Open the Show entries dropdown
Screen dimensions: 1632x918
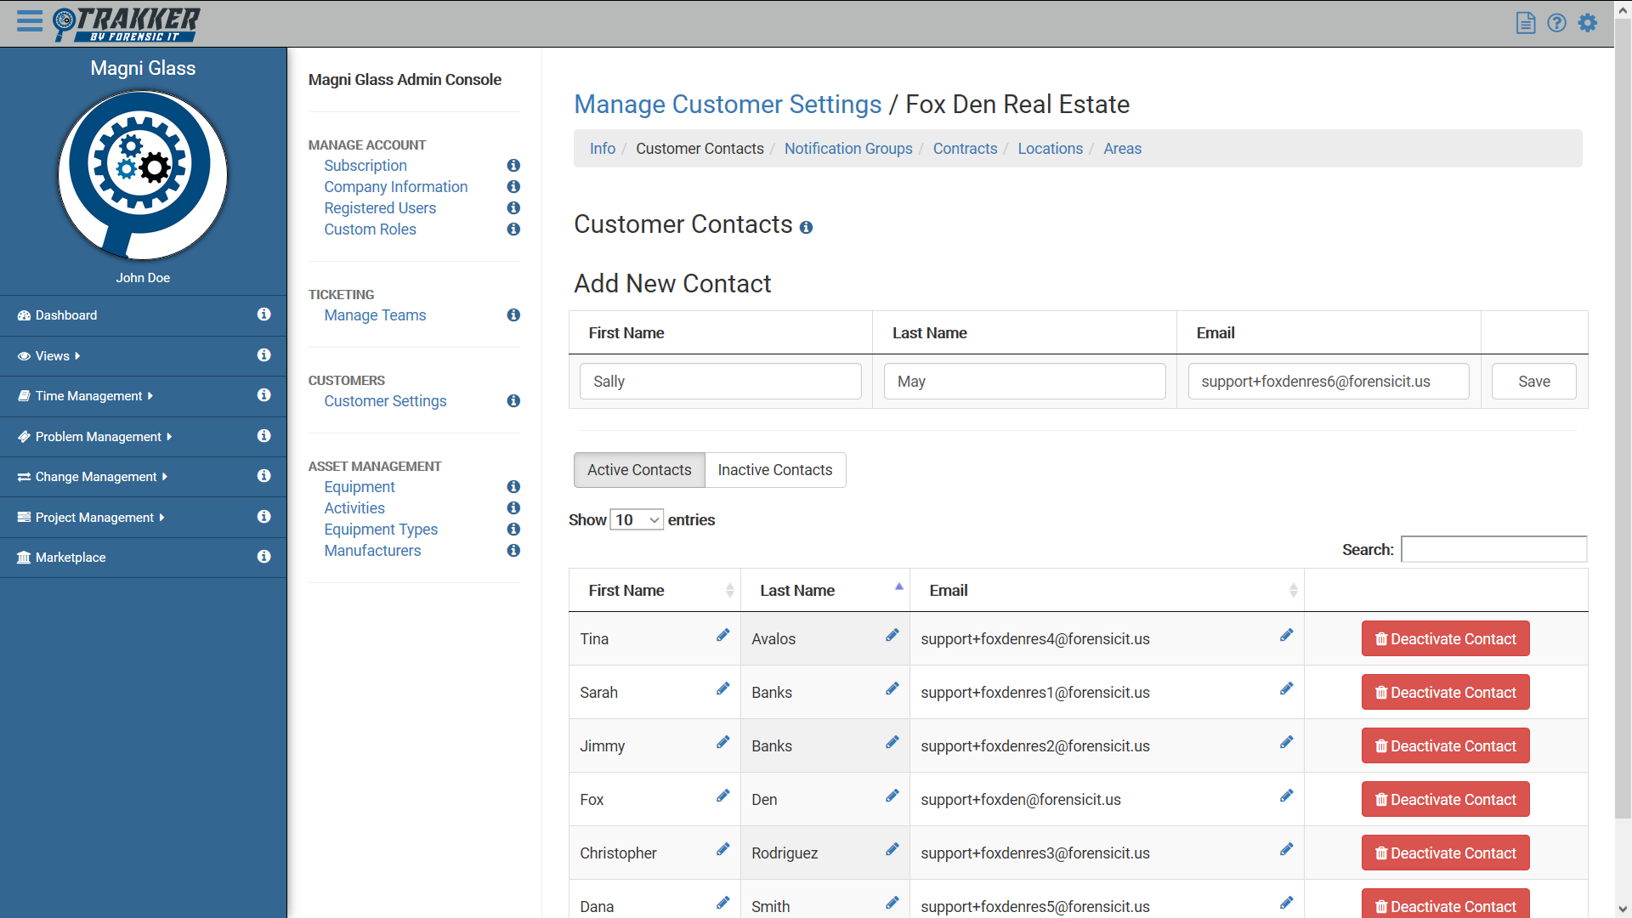(637, 520)
